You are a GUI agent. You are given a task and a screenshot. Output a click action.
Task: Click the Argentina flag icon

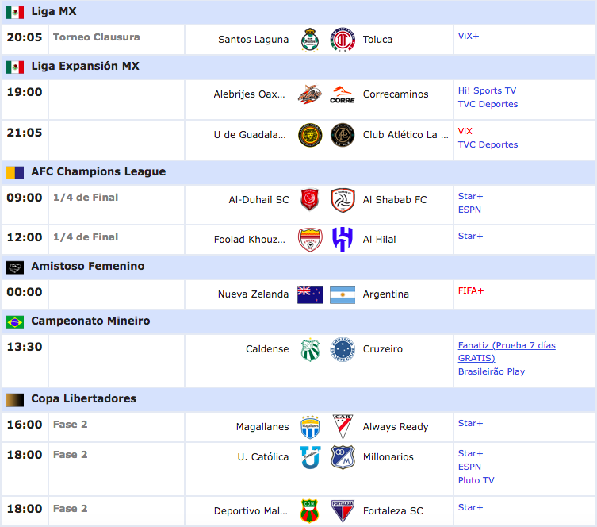click(x=343, y=294)
